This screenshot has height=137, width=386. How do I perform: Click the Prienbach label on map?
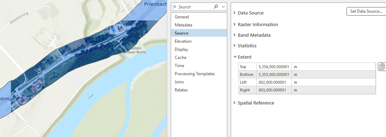click(x=156, y=4)
